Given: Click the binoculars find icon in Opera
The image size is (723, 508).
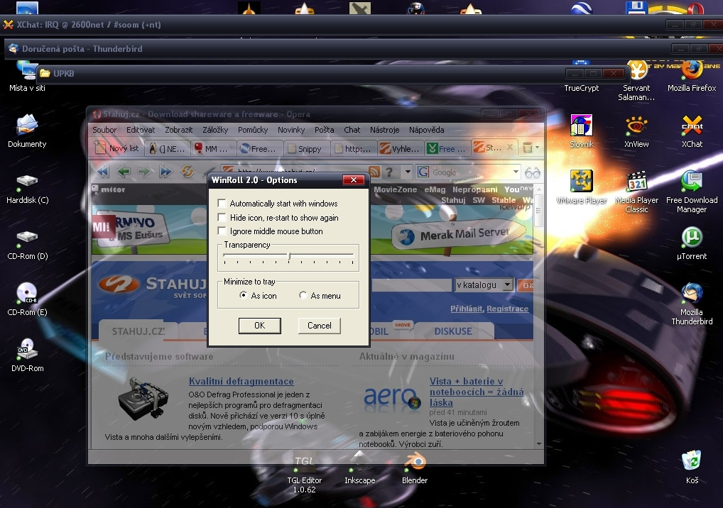Looking at the screenshot, I should coord(532,172).
